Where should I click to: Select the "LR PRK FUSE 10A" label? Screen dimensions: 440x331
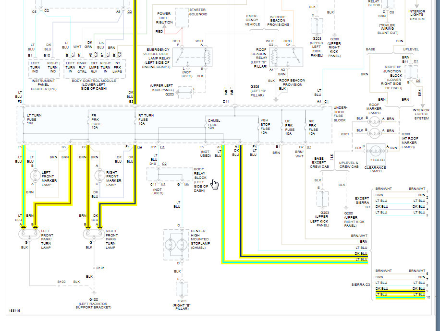[290, 128]
